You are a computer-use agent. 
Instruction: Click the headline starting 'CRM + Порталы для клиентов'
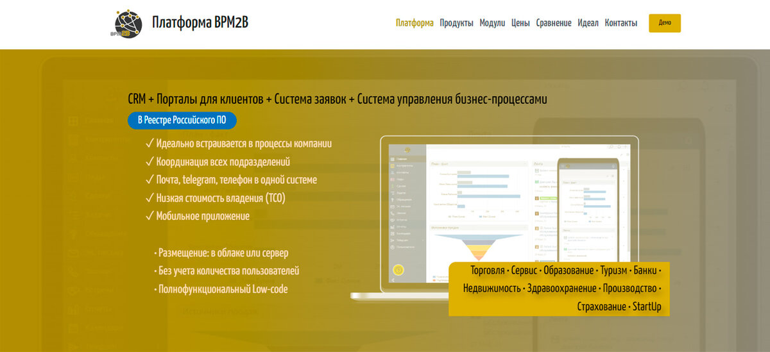pyautogui.click(x=338, y=99)
